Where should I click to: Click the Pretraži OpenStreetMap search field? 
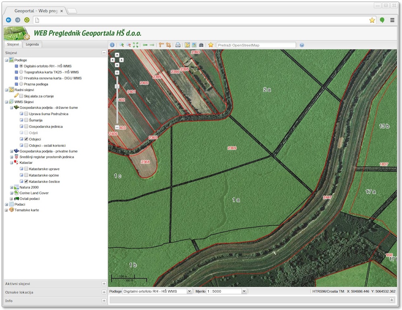pos(256,45)
